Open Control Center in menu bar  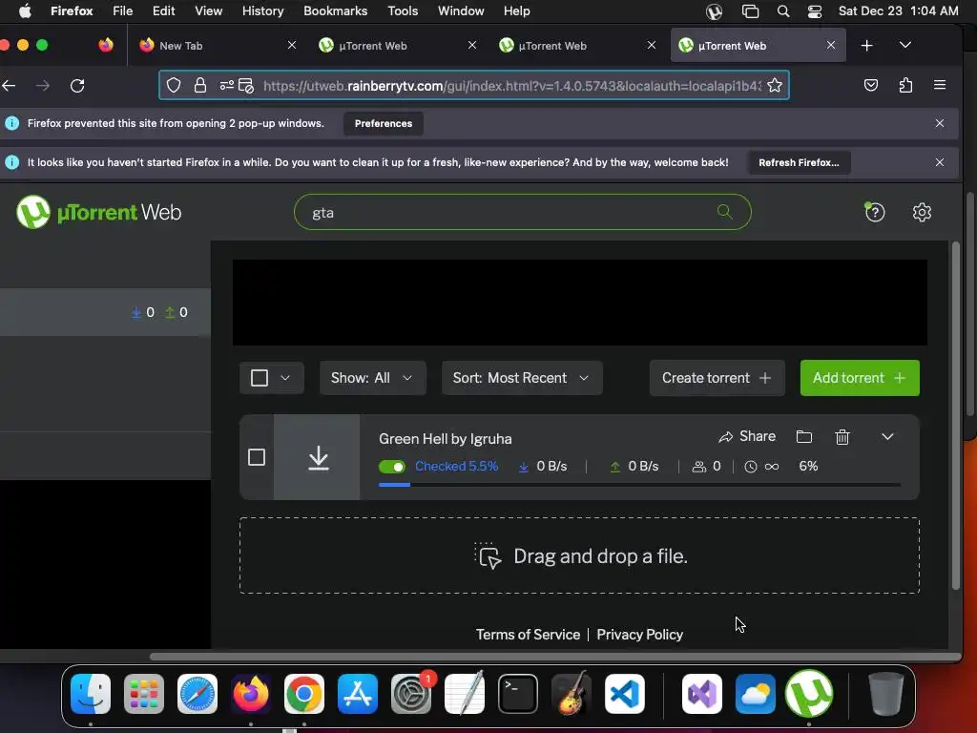point(815,10)
